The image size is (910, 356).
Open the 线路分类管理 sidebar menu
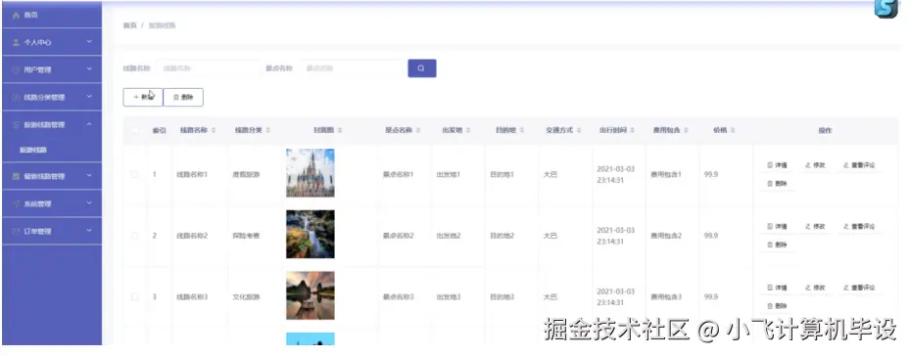point(52,98)
